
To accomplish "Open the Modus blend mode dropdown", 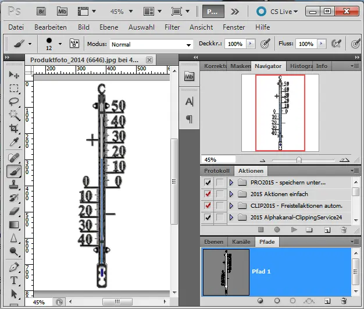I will [x=151, y=44].
